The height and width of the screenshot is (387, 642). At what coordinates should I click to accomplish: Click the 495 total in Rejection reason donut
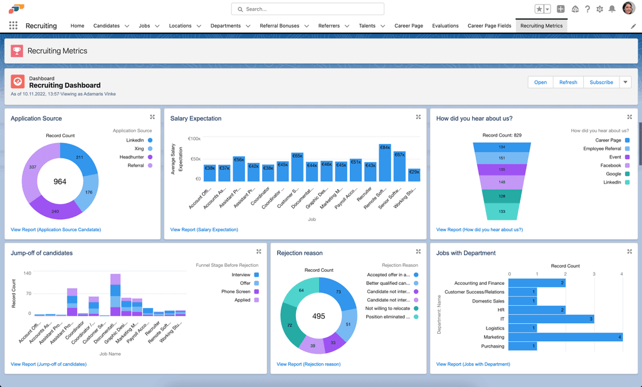pos(318,316)
